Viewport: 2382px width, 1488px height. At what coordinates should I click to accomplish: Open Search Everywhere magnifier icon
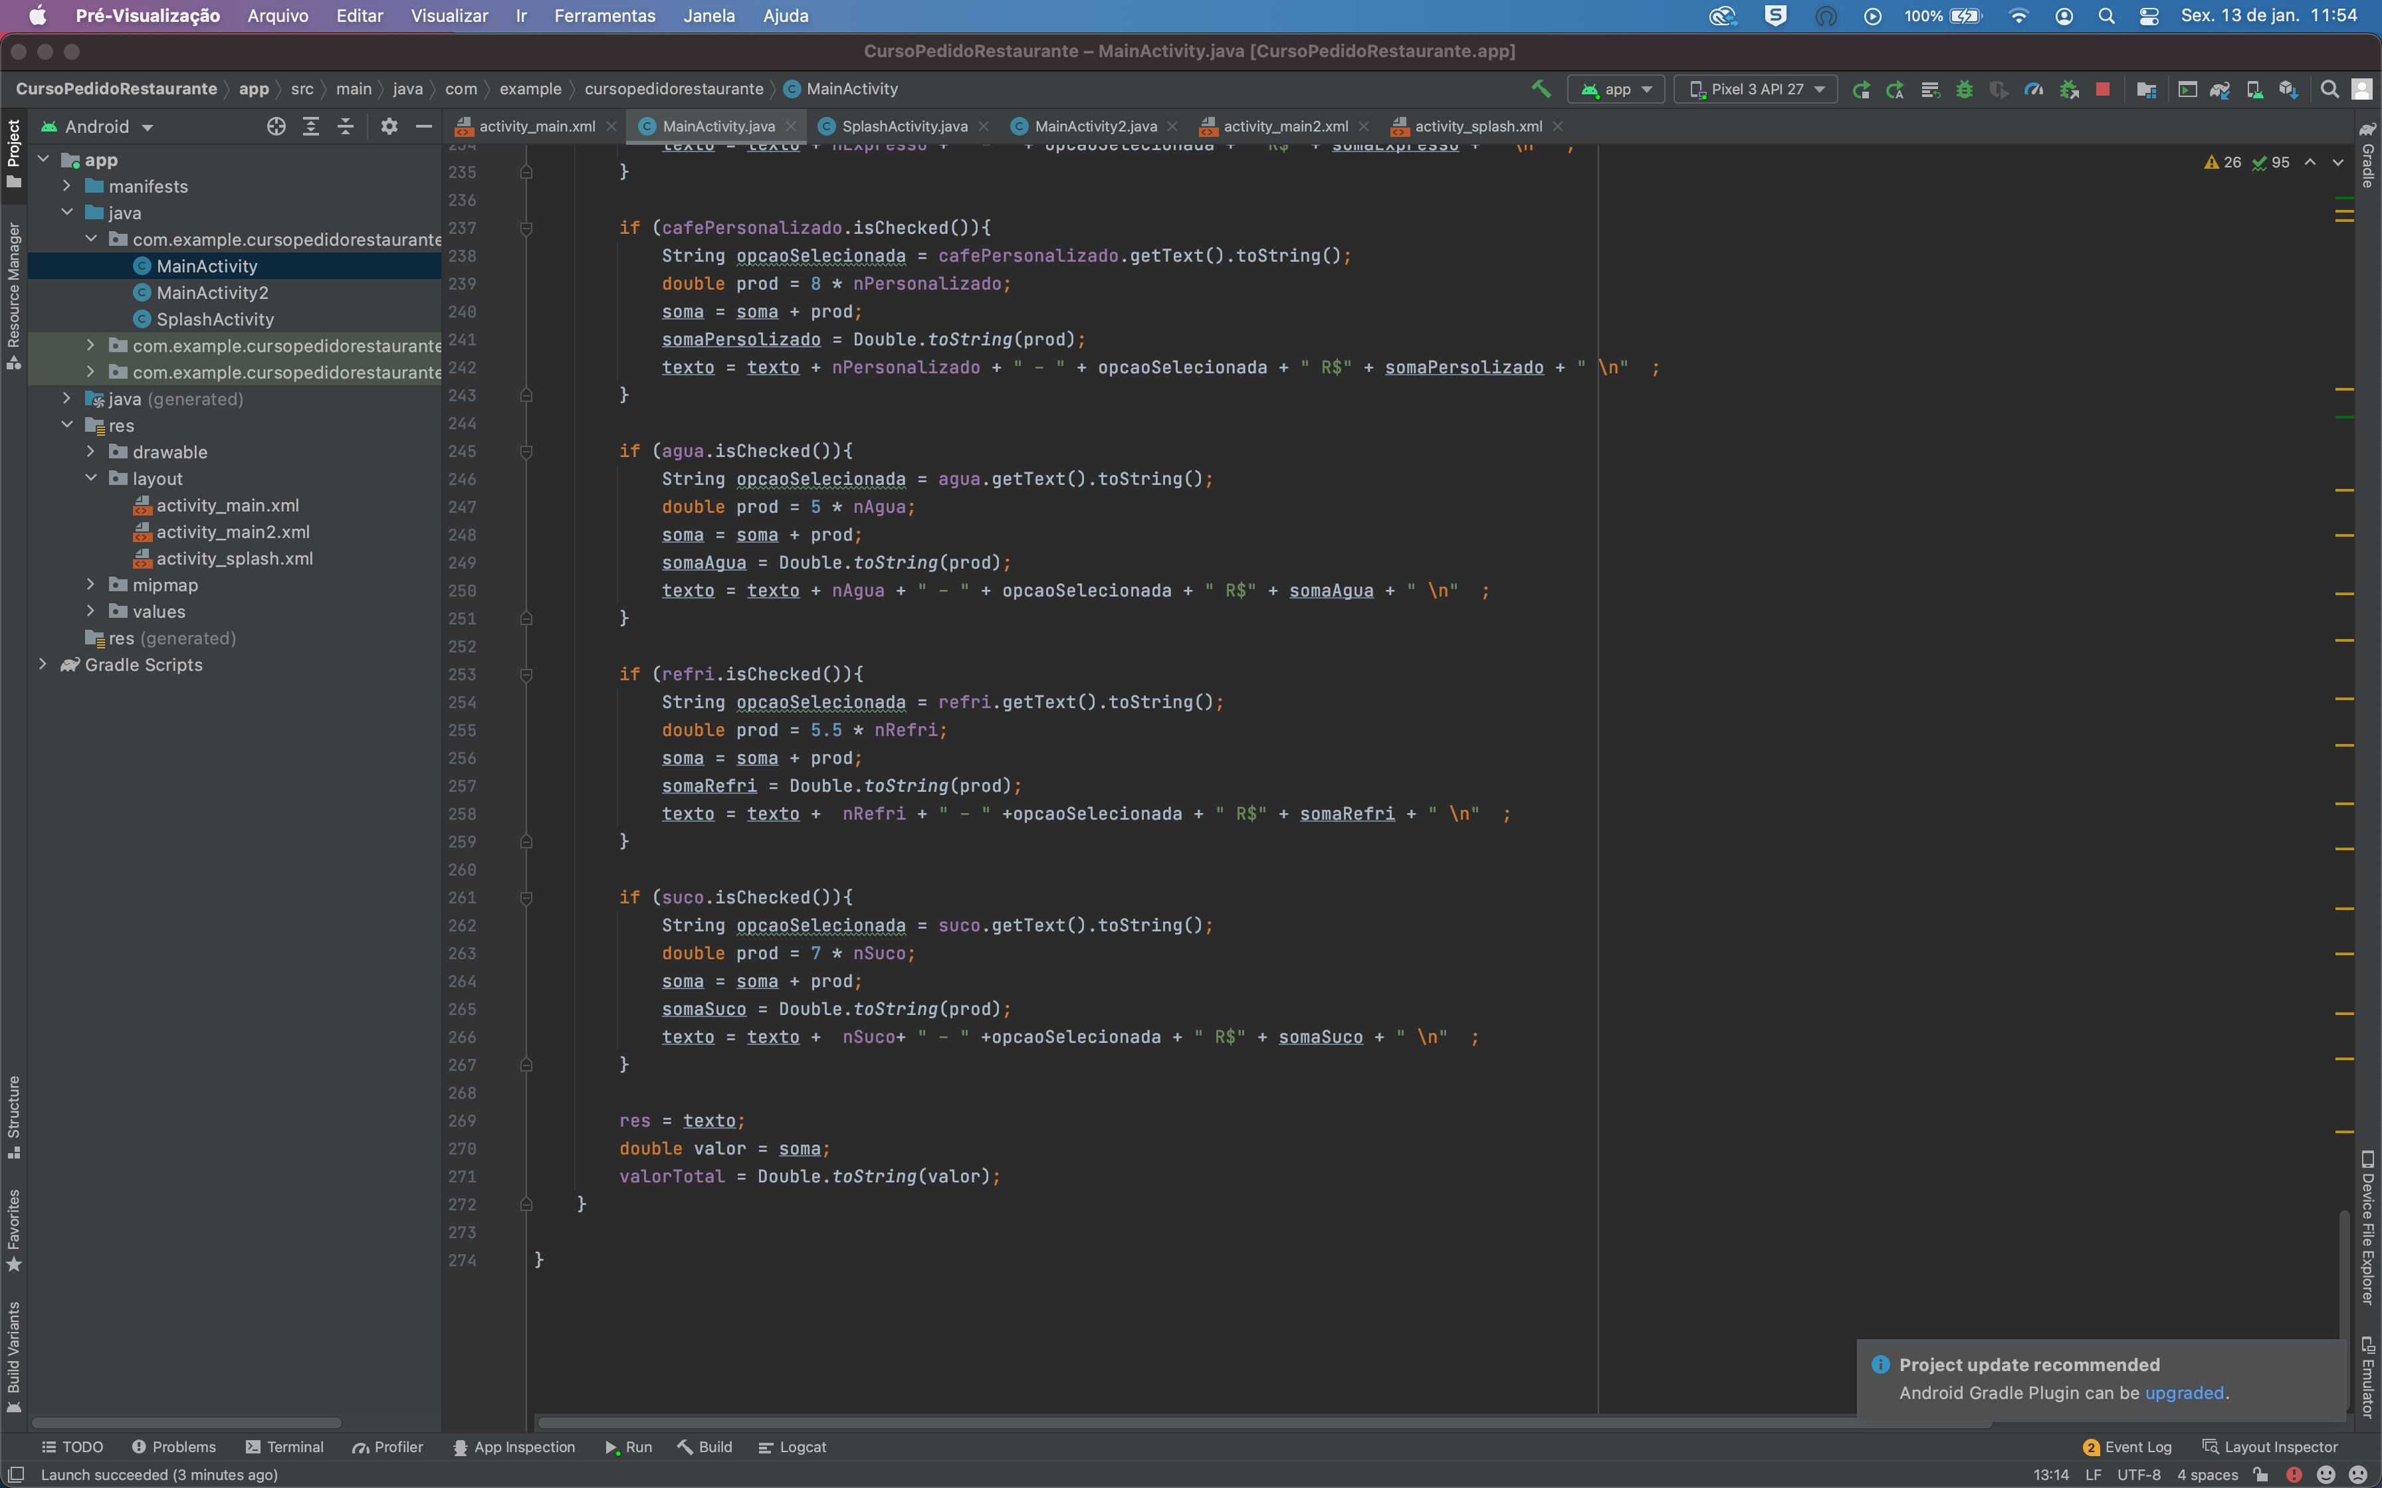click(x=2331, y=88)
